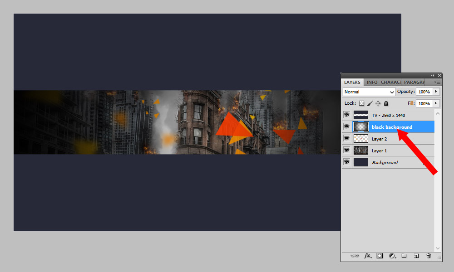
Task: Toggle visibility of Layer 1
Action: (x=346, y=151)
